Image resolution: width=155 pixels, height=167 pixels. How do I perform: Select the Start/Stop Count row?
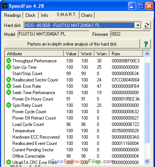74,73
